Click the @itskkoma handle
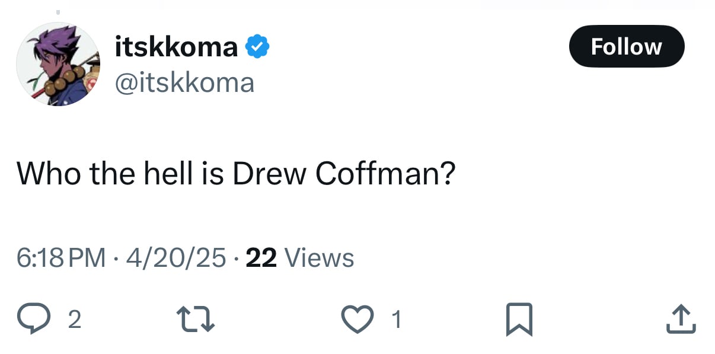 tap(184, 82)
